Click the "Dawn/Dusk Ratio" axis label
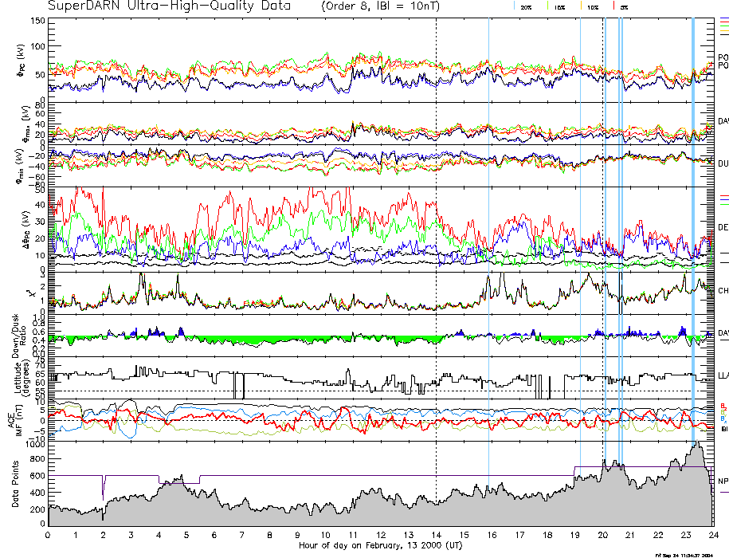This screenshot has height=558, width=729. [20, 336]
